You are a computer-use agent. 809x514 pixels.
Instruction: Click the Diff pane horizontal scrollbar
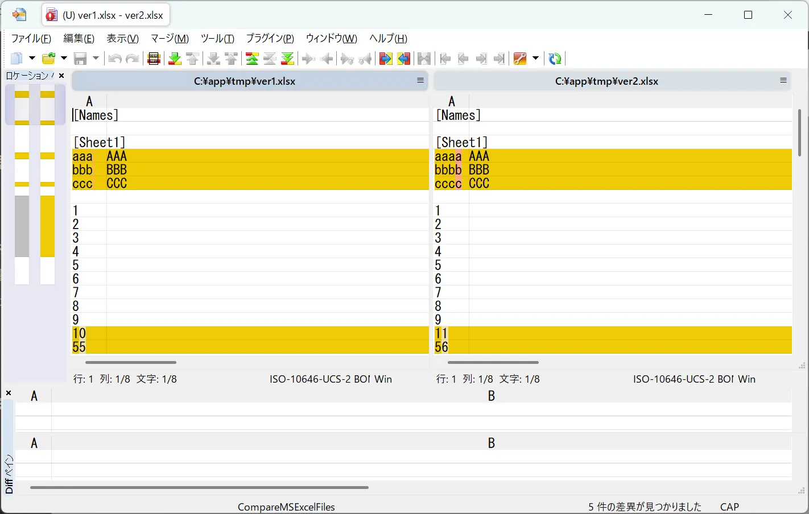(x=199, y=487)
